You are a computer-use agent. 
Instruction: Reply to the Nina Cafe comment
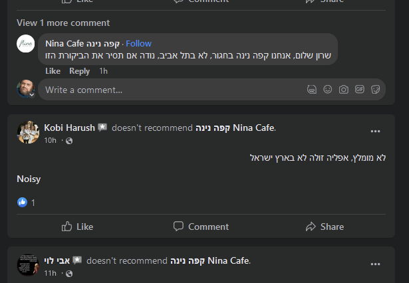pos(80,71)
